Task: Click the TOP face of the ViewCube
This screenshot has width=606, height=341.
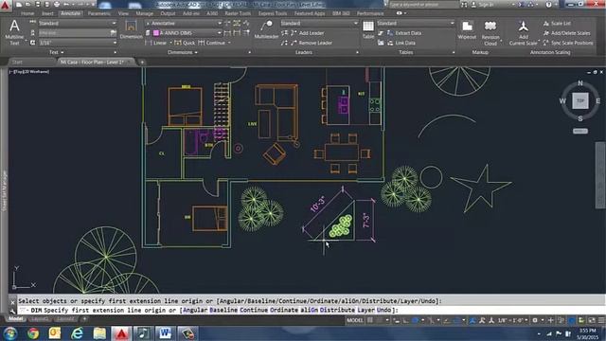Action: pyautogui.click(x=580, y=100)
